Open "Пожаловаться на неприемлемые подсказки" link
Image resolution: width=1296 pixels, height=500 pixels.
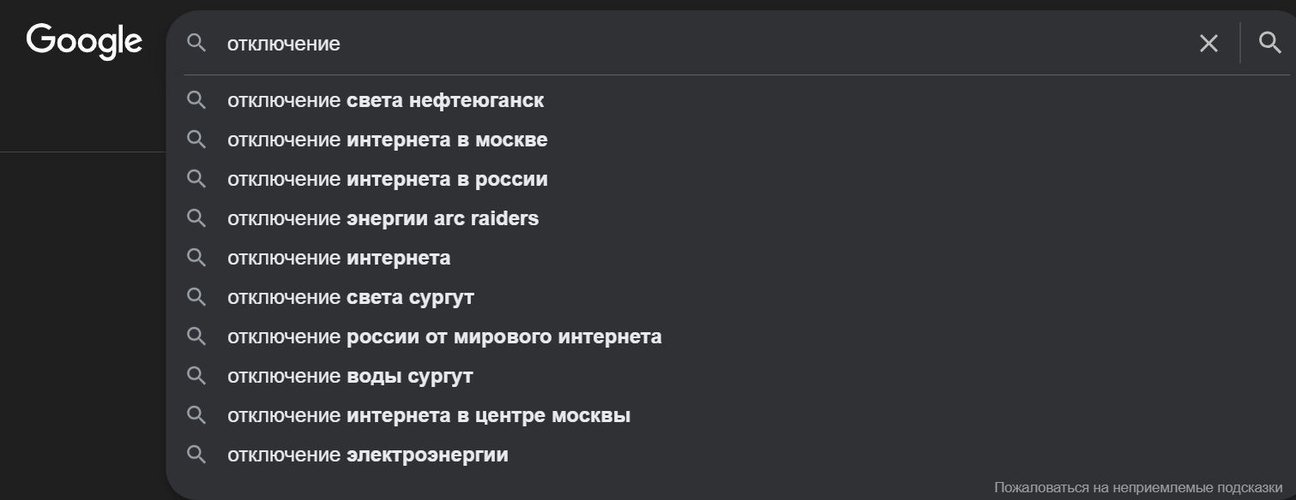1138,487
